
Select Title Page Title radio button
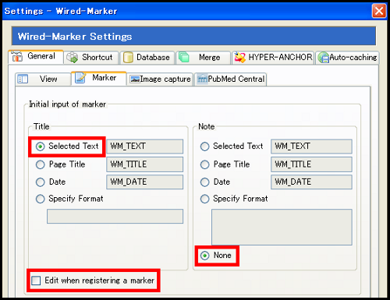pyautogui.click(x=41, y=164)
